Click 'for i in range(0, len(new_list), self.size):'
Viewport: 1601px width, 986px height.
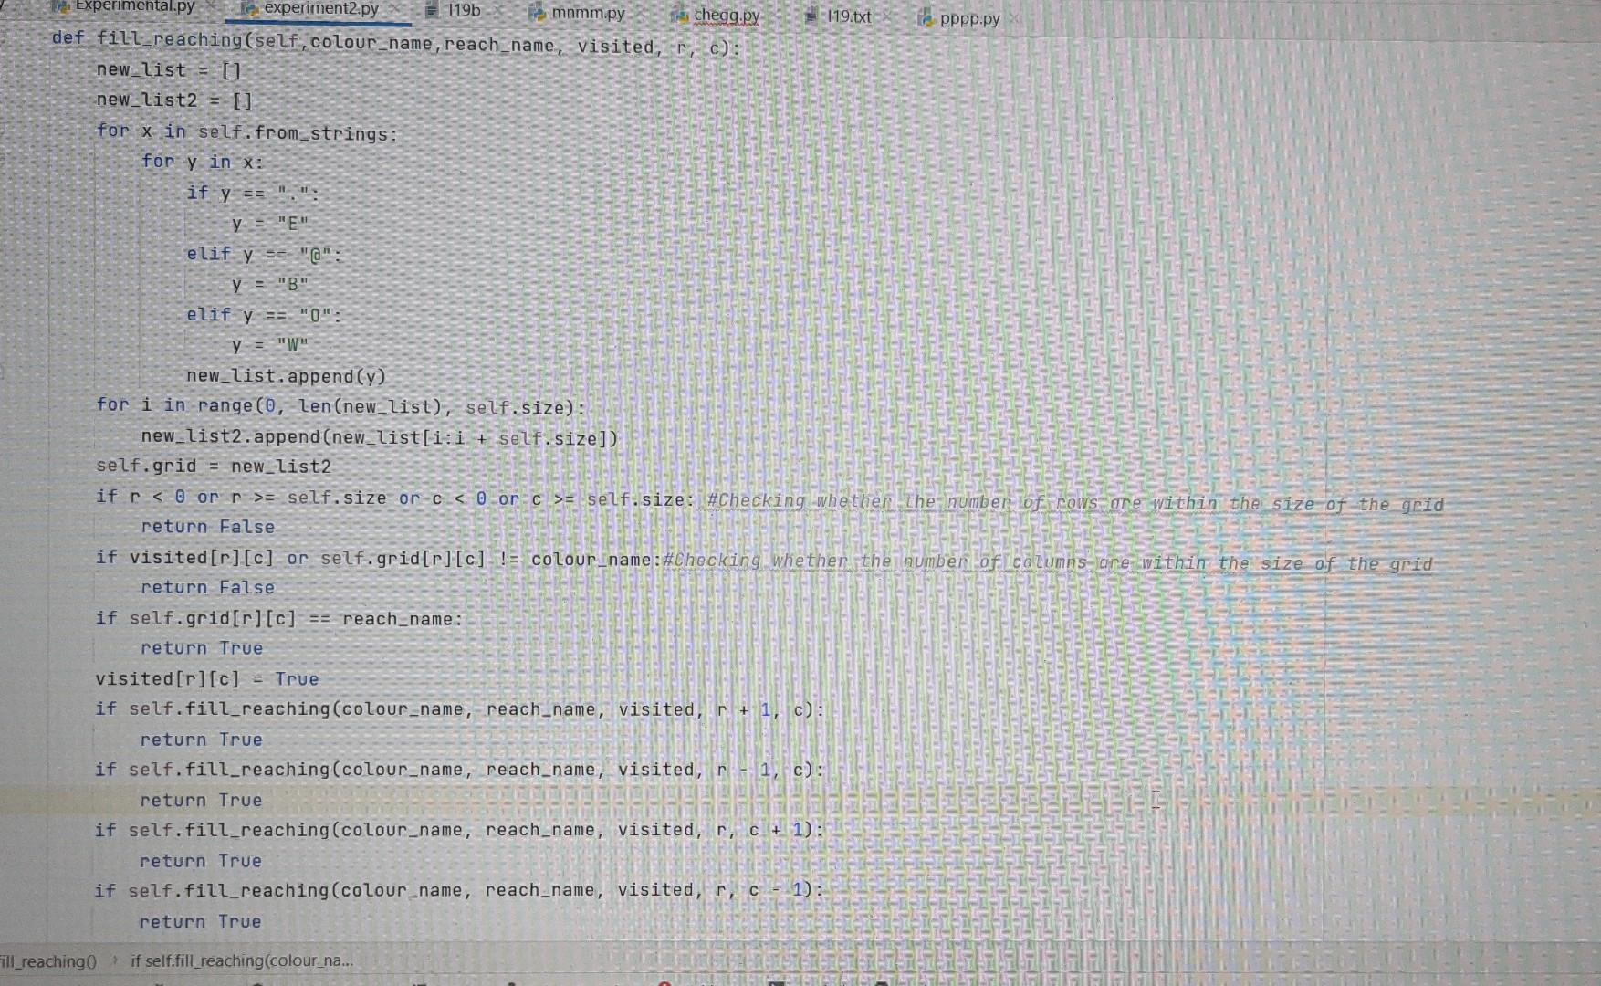[341, 406]
